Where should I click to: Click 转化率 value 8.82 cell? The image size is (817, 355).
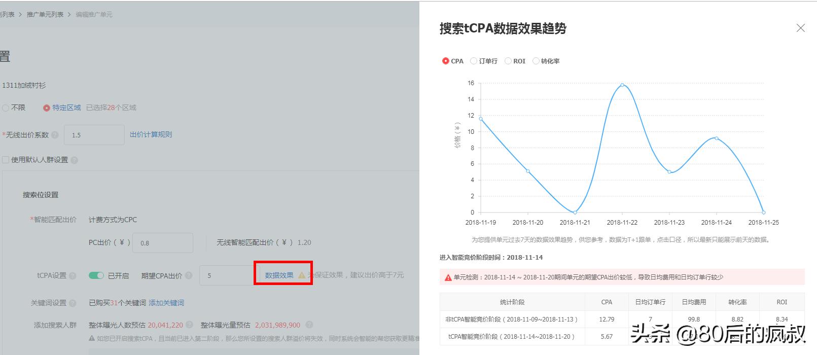coord(737,319)
